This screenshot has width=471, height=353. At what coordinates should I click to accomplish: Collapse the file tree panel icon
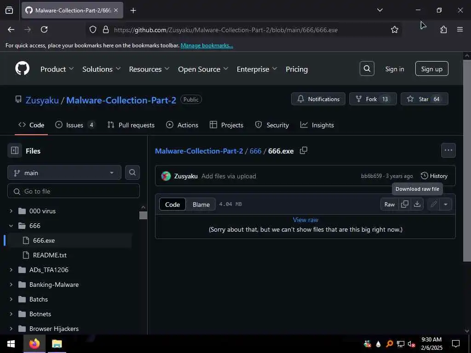(15, 150)
